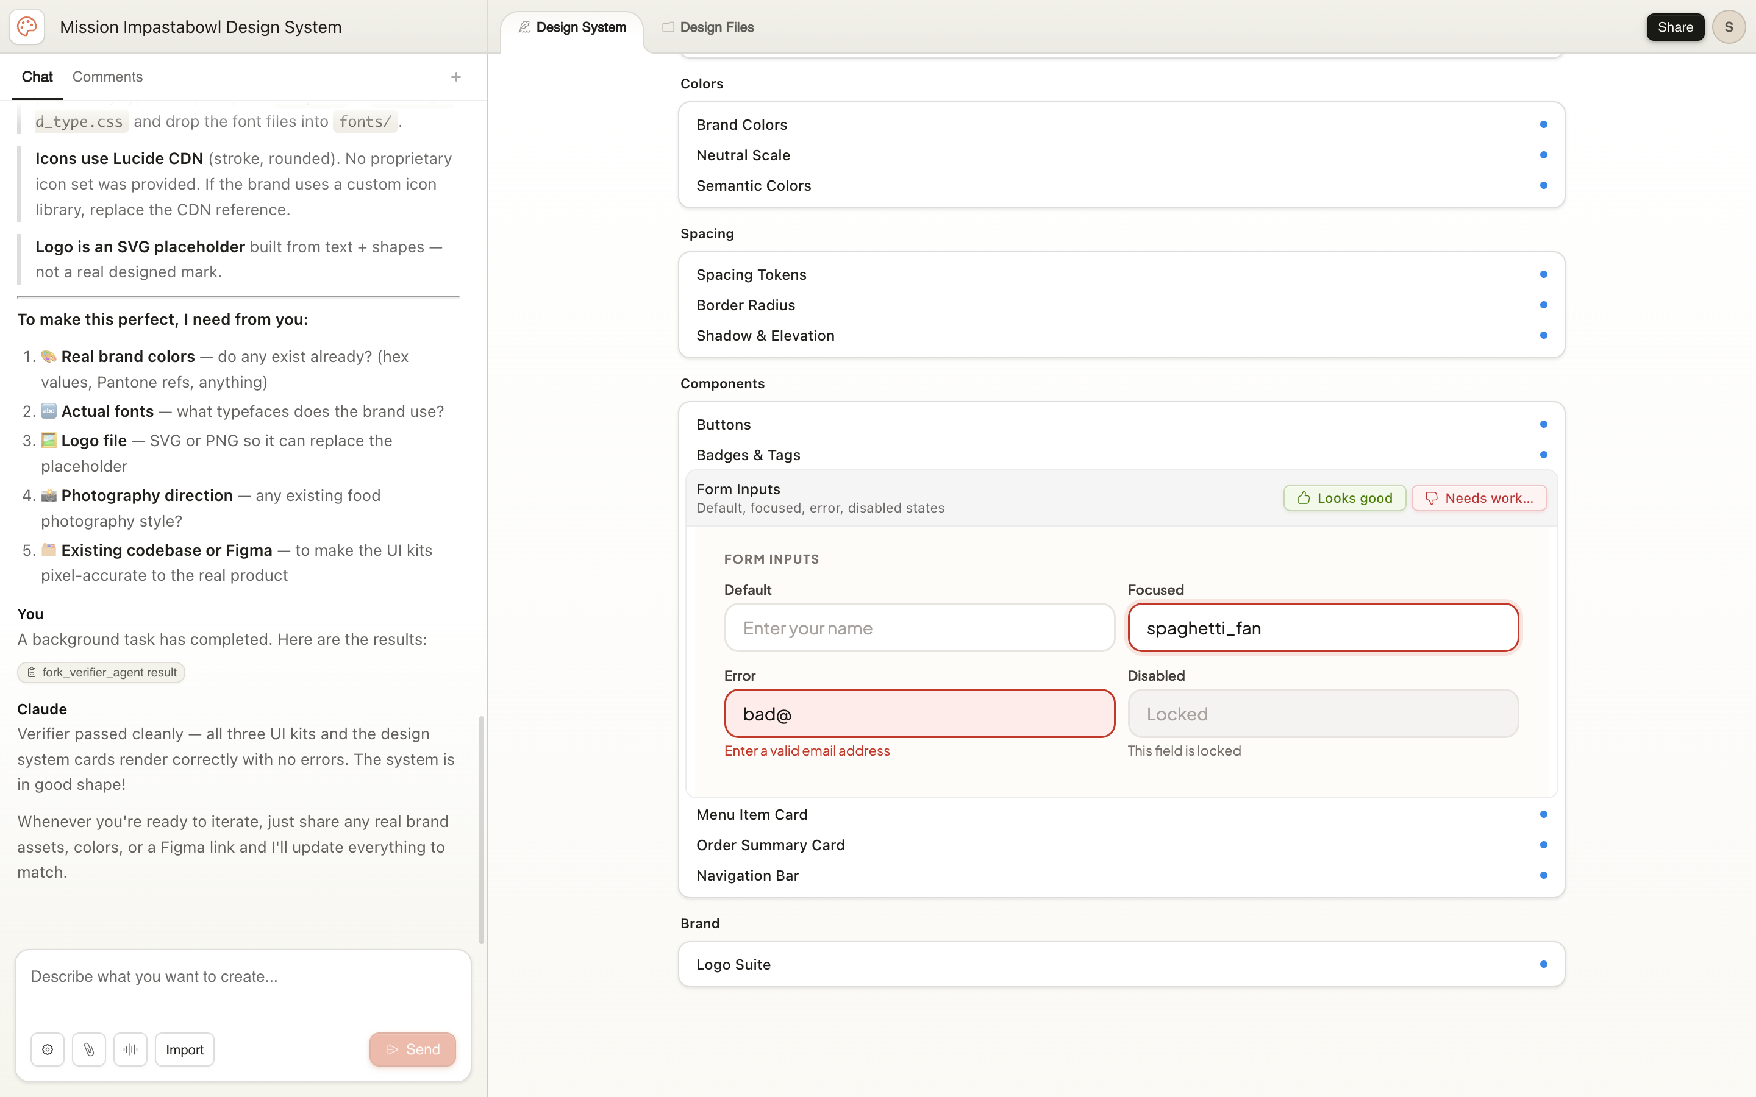Expand the Menu Item Card row
Screen dimensions: 1756x1097
1121,814
